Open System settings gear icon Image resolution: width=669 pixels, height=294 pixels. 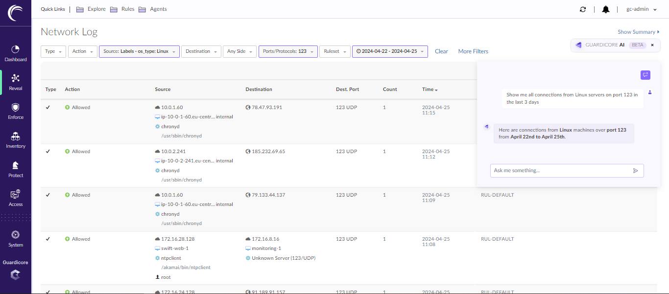[15, 235]
